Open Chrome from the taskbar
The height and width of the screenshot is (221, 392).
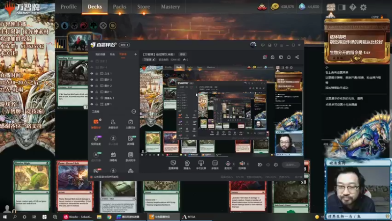click(109, 217)
